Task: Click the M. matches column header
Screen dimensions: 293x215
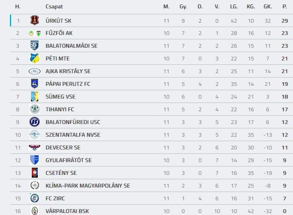Action: click(x=166, y=7)
